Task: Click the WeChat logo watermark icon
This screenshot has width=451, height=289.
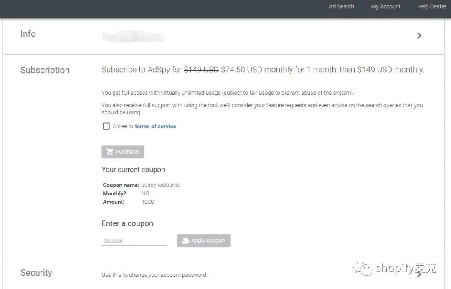Action: coord(362,268)
